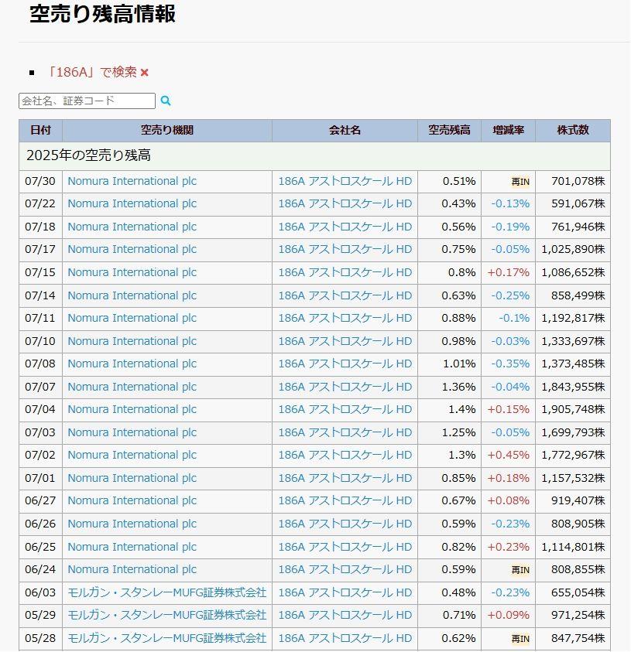Image resolution: width=631 pixels, height=652 pixels.
Task: Open モルガン・スタンレーMUFG証券株式会社 from the 06/03 row
Action: (x=167, y=592)
